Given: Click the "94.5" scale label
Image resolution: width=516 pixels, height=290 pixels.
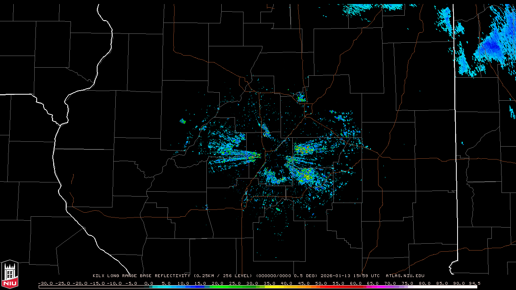Looking at the screenshot, I should click(474, 283).
